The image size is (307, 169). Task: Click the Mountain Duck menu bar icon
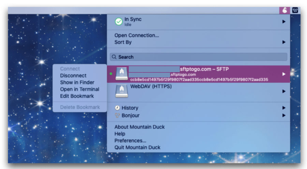click(284, 10)
